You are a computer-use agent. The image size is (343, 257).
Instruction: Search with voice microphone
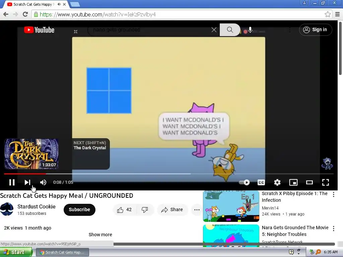tap(250, 30)
